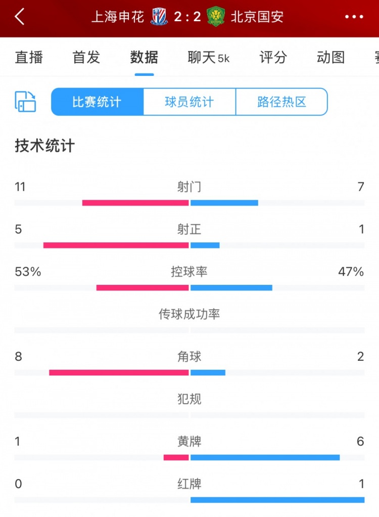
Task: Switch to the 评分 ratings tab
Action: click(x=273, y=58)
